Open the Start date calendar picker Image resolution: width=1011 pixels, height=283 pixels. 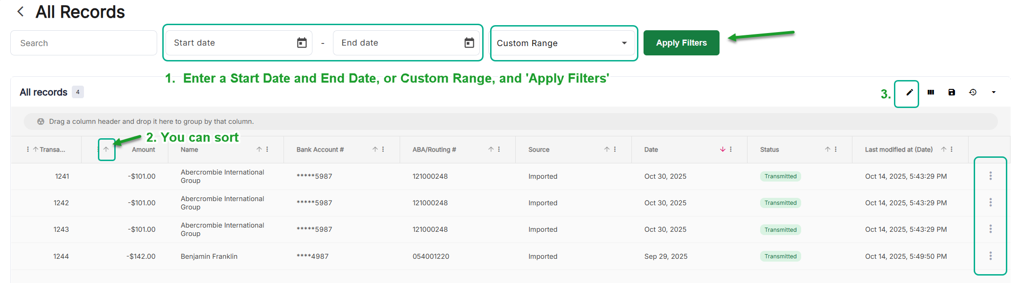pyautogui.click(x=302, y=43)
